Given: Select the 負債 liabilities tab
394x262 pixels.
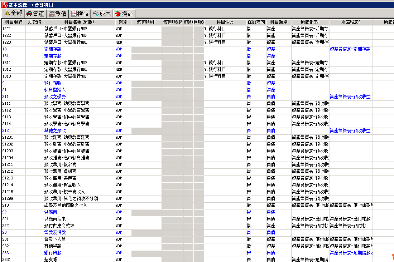Looking at the screenshot, I should tap(57, 14).
